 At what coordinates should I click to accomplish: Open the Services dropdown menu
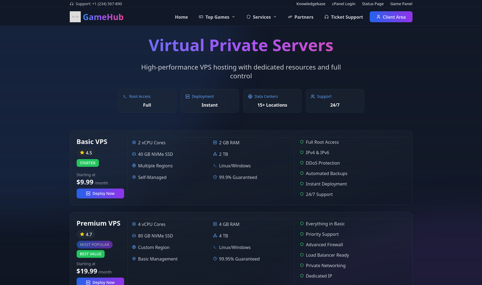tap(261, 17)
